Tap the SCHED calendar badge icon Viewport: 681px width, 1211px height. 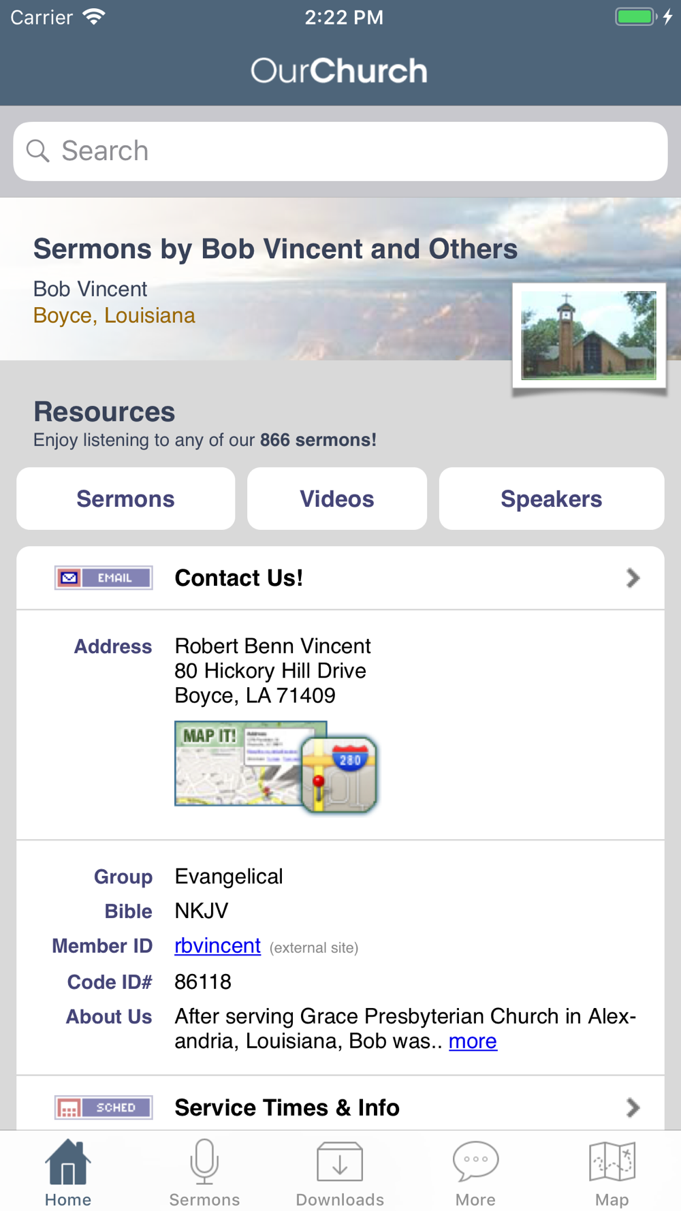tap(104, 1107)
